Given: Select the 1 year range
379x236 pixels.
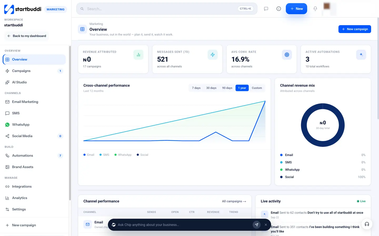Looking at the screenshot, I should (x=242, y=88).
